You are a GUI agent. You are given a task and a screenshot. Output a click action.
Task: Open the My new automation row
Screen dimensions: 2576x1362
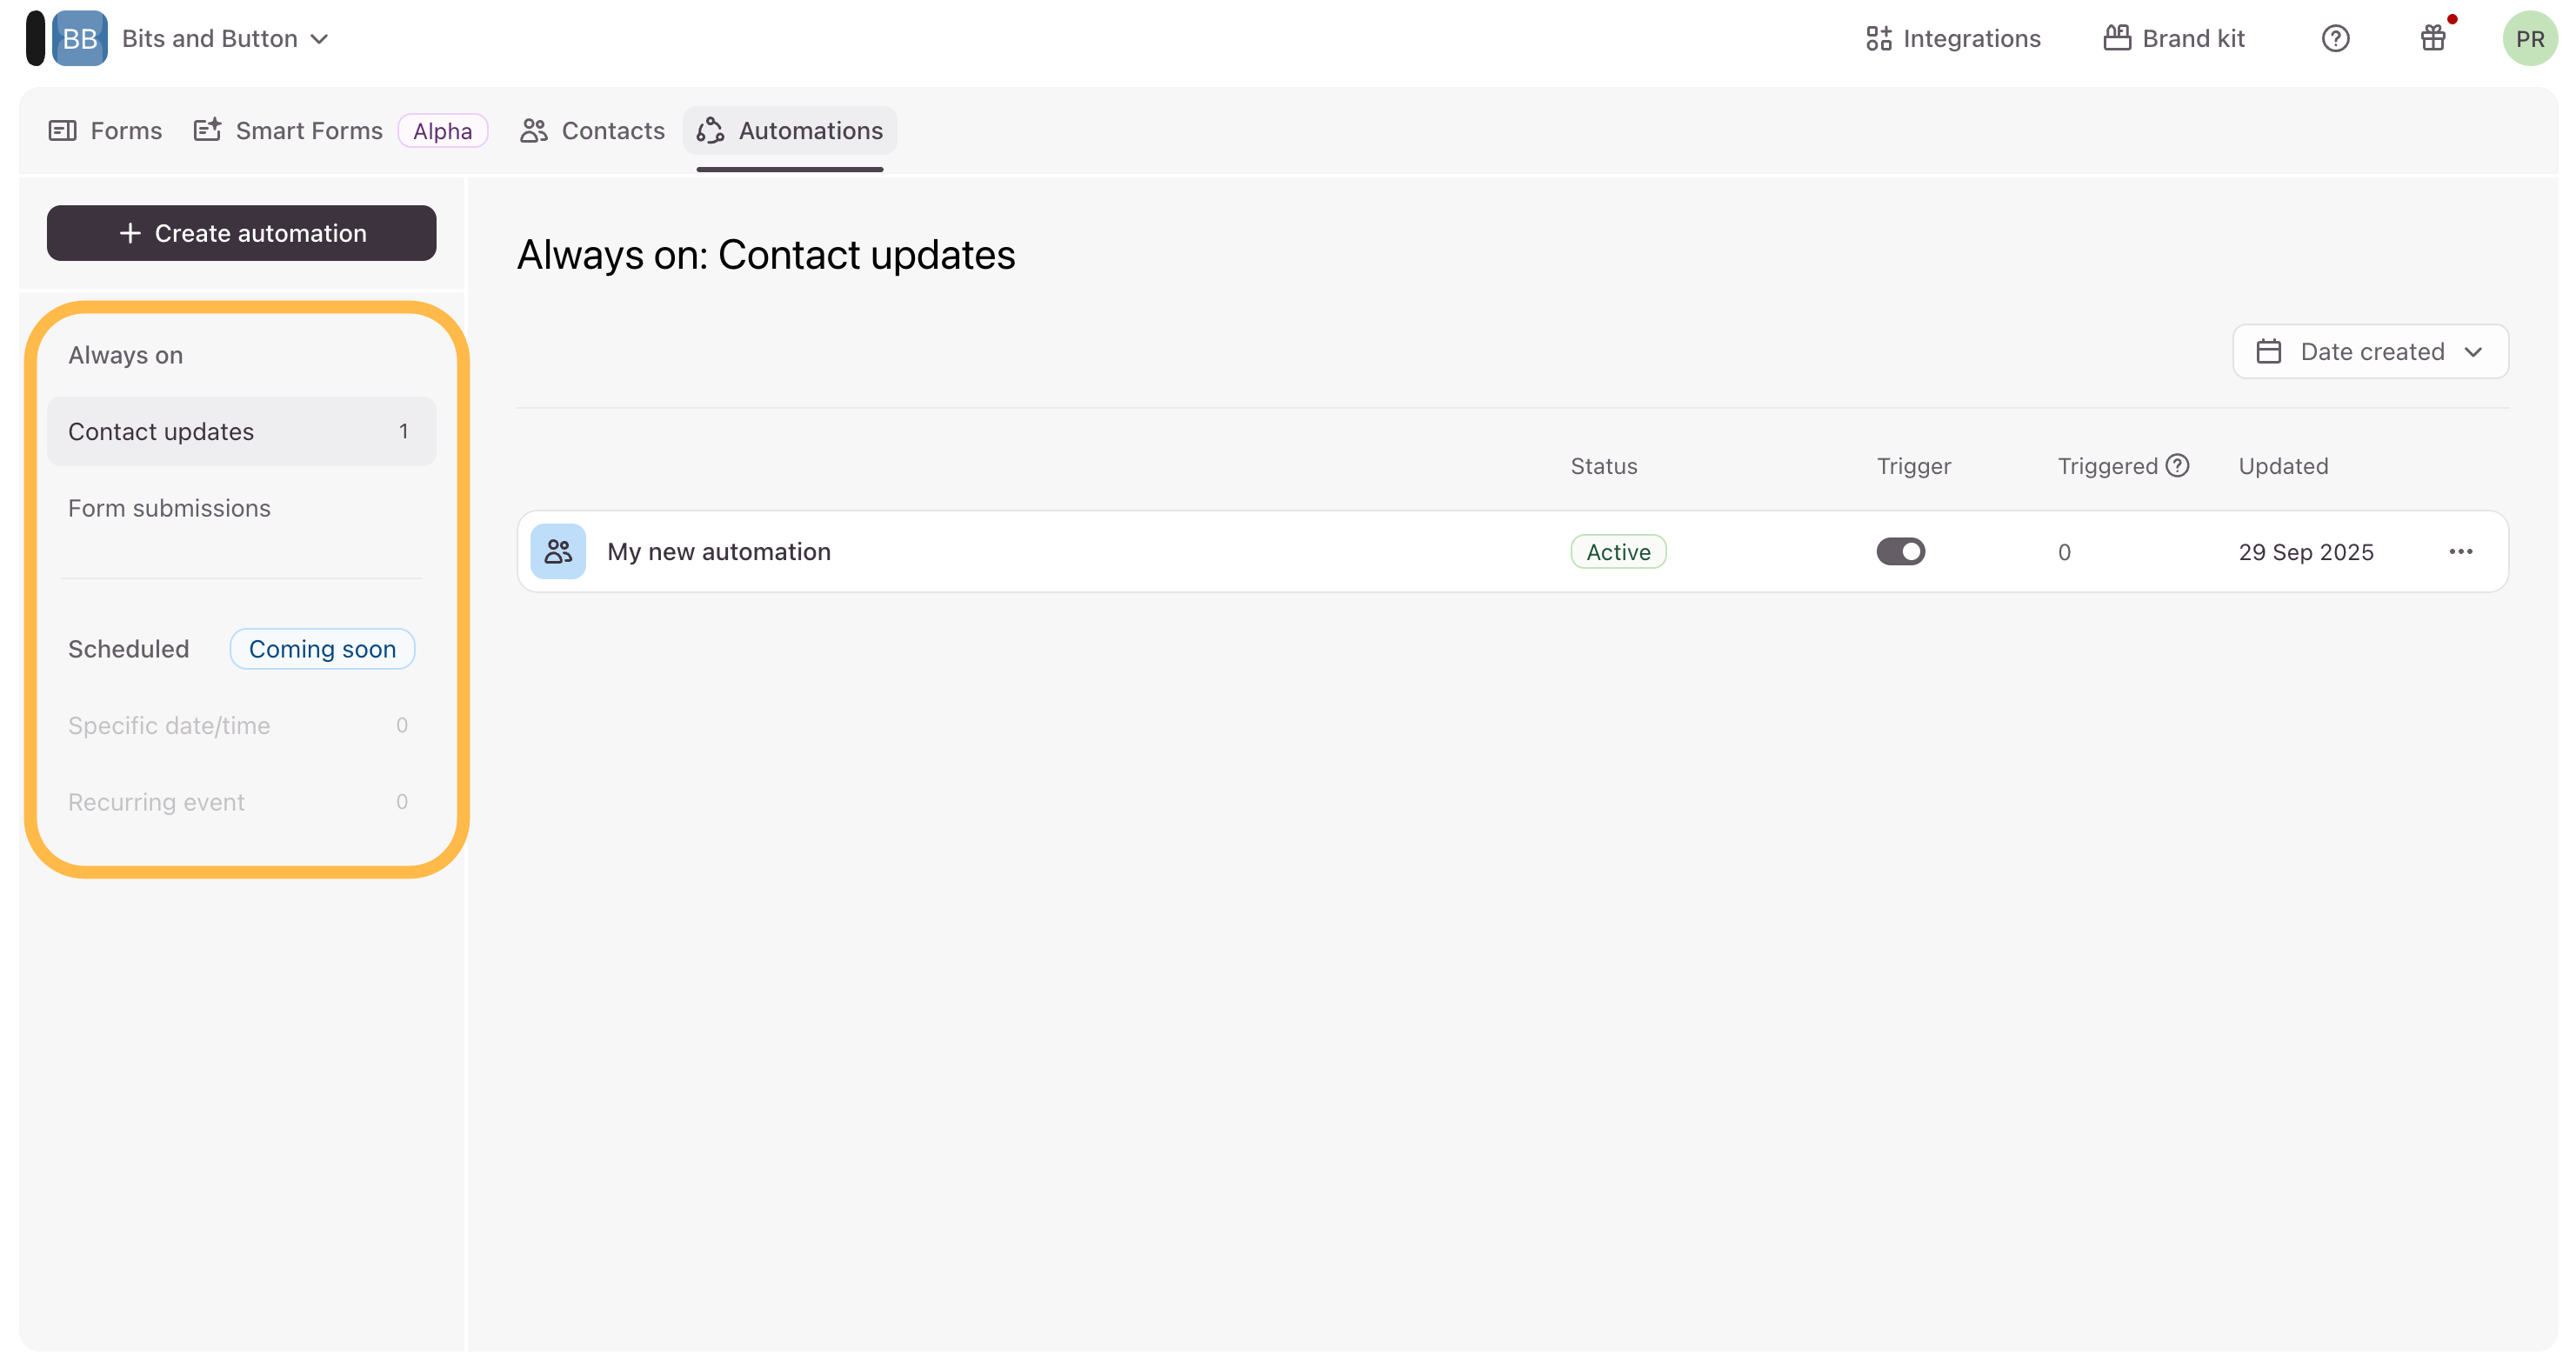click(719, 552)
